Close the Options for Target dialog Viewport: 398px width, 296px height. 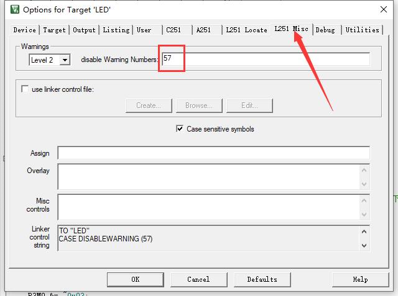pyautogui.click(x=384, y=9)
